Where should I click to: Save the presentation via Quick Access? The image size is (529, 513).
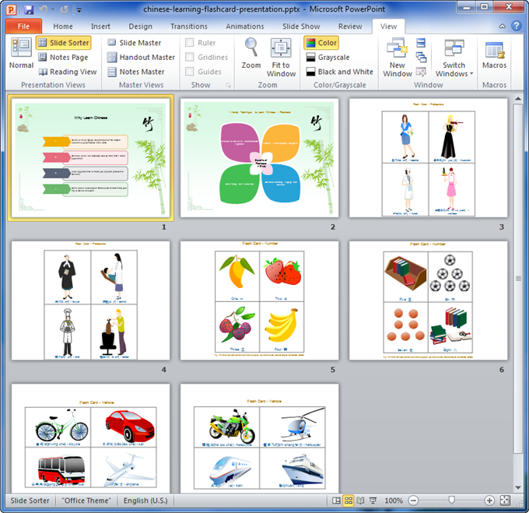pos(29,9)
